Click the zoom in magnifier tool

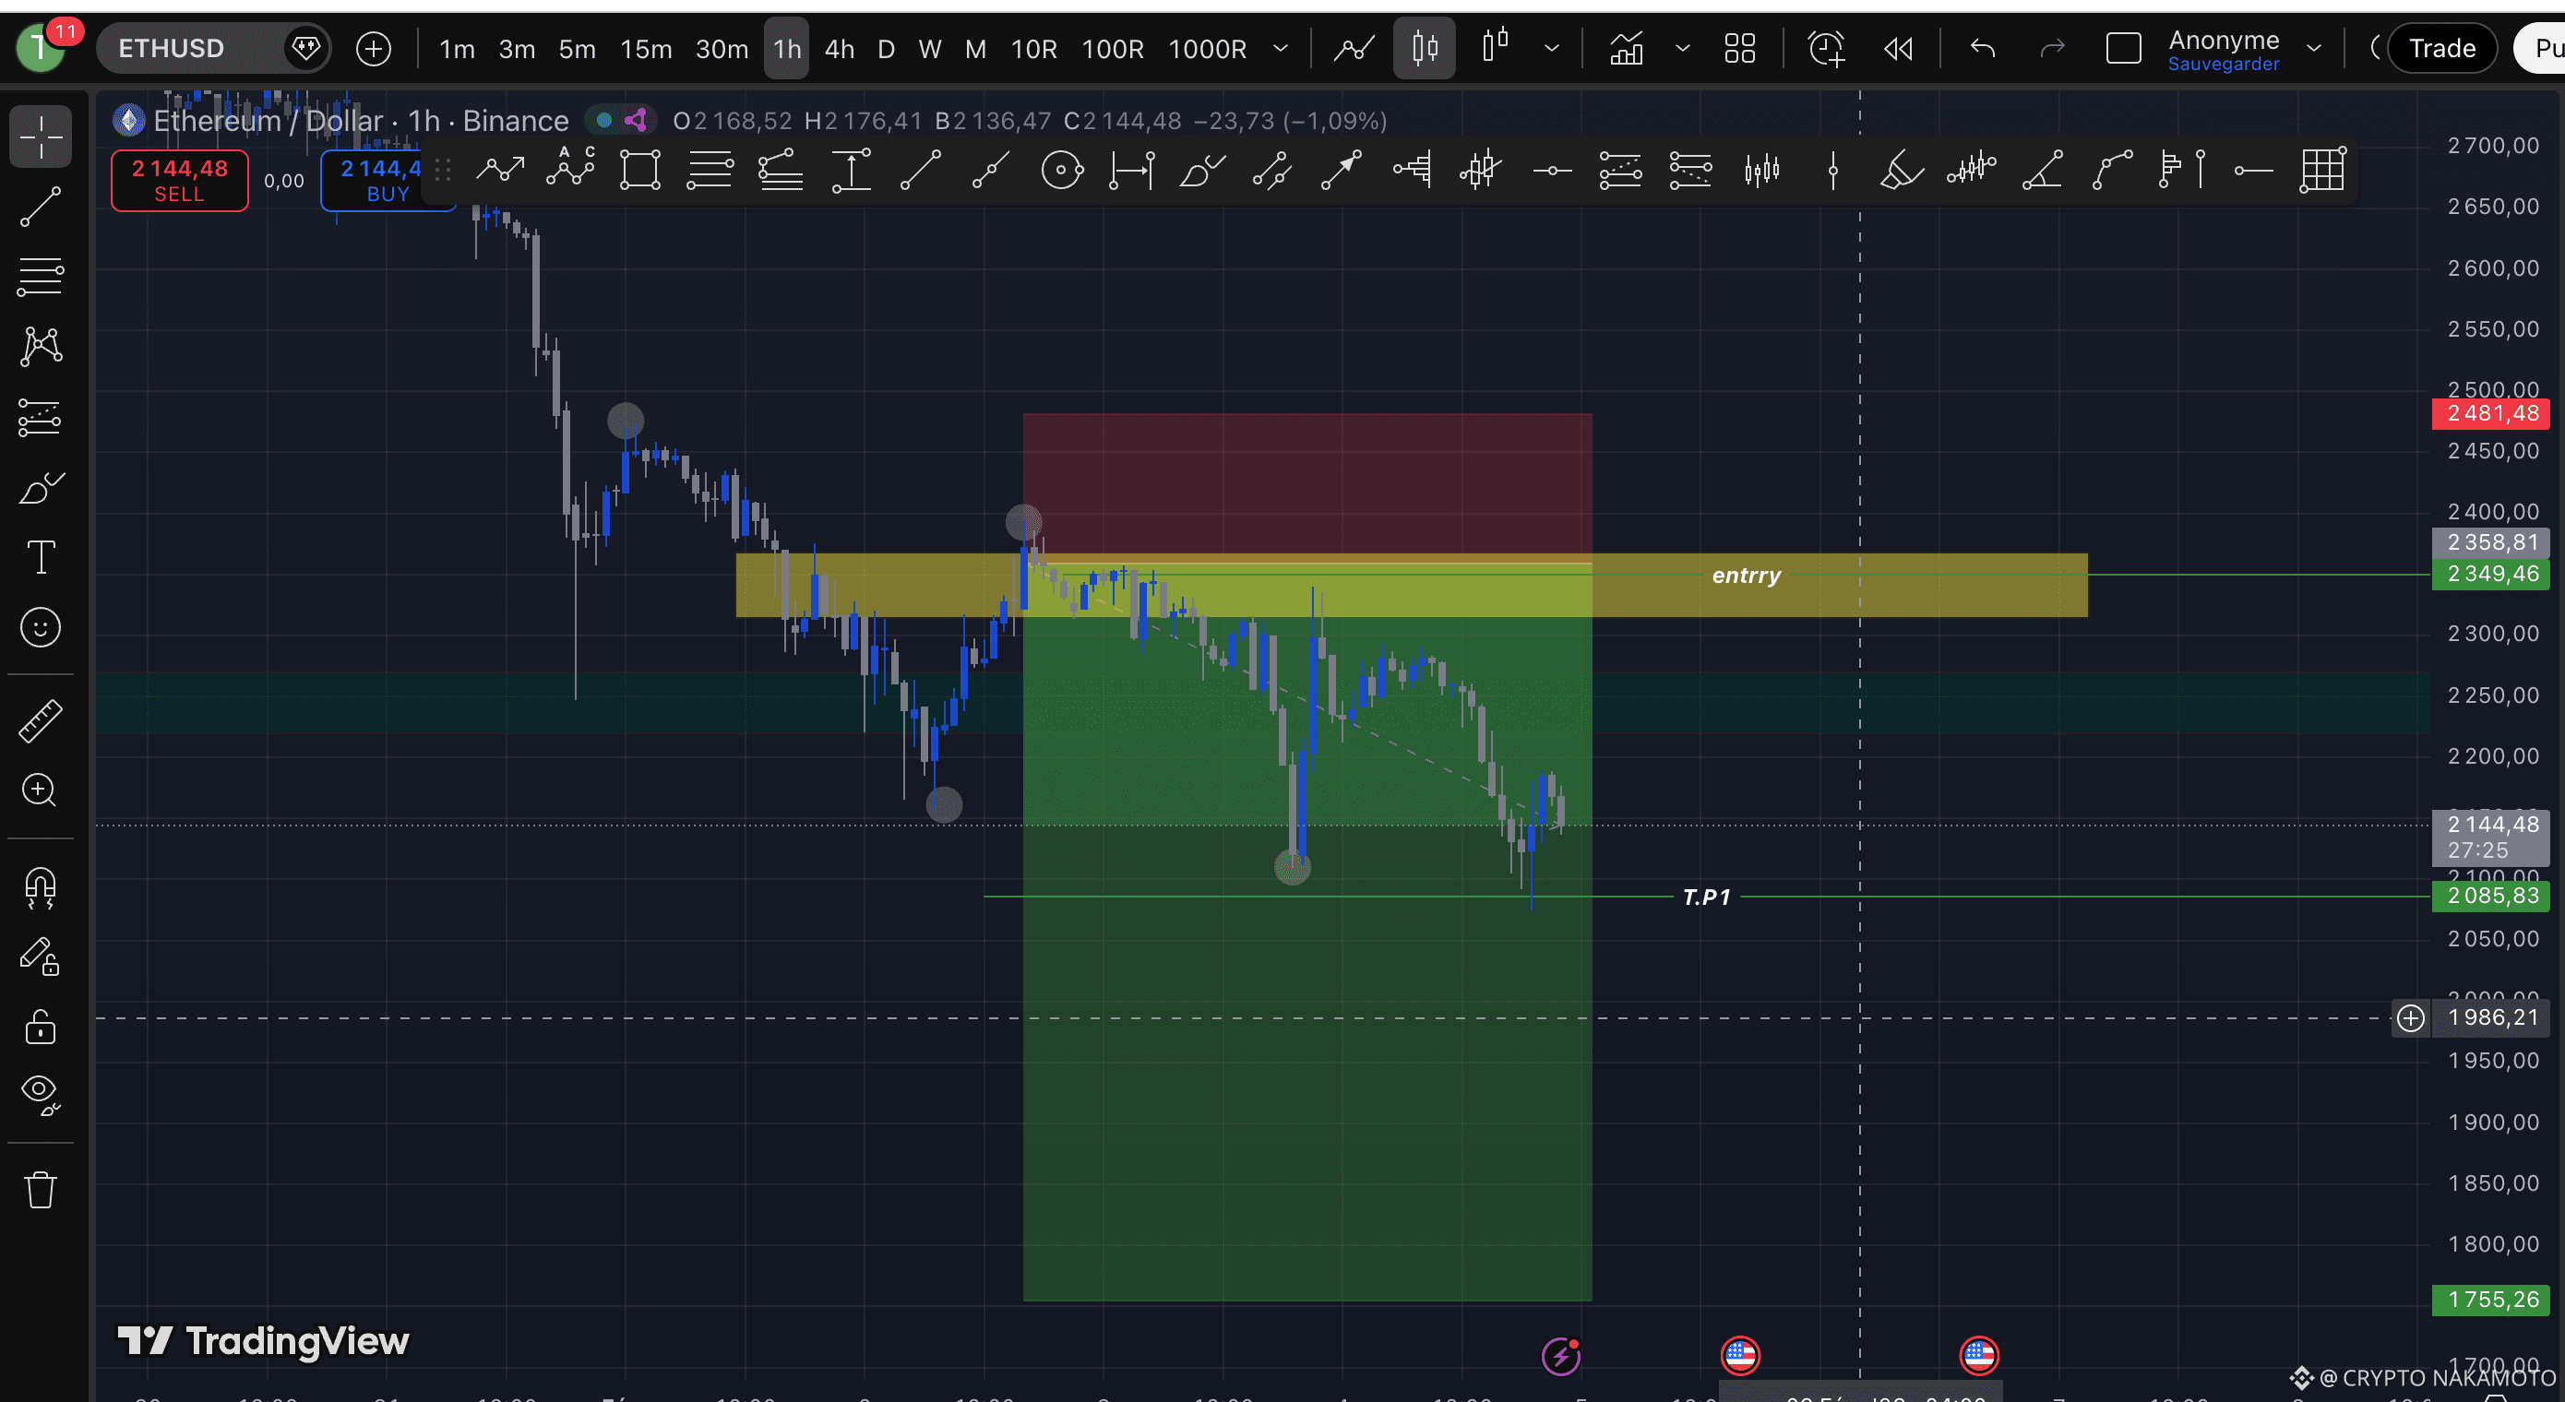pyautogui.click(x=41, y=790)
